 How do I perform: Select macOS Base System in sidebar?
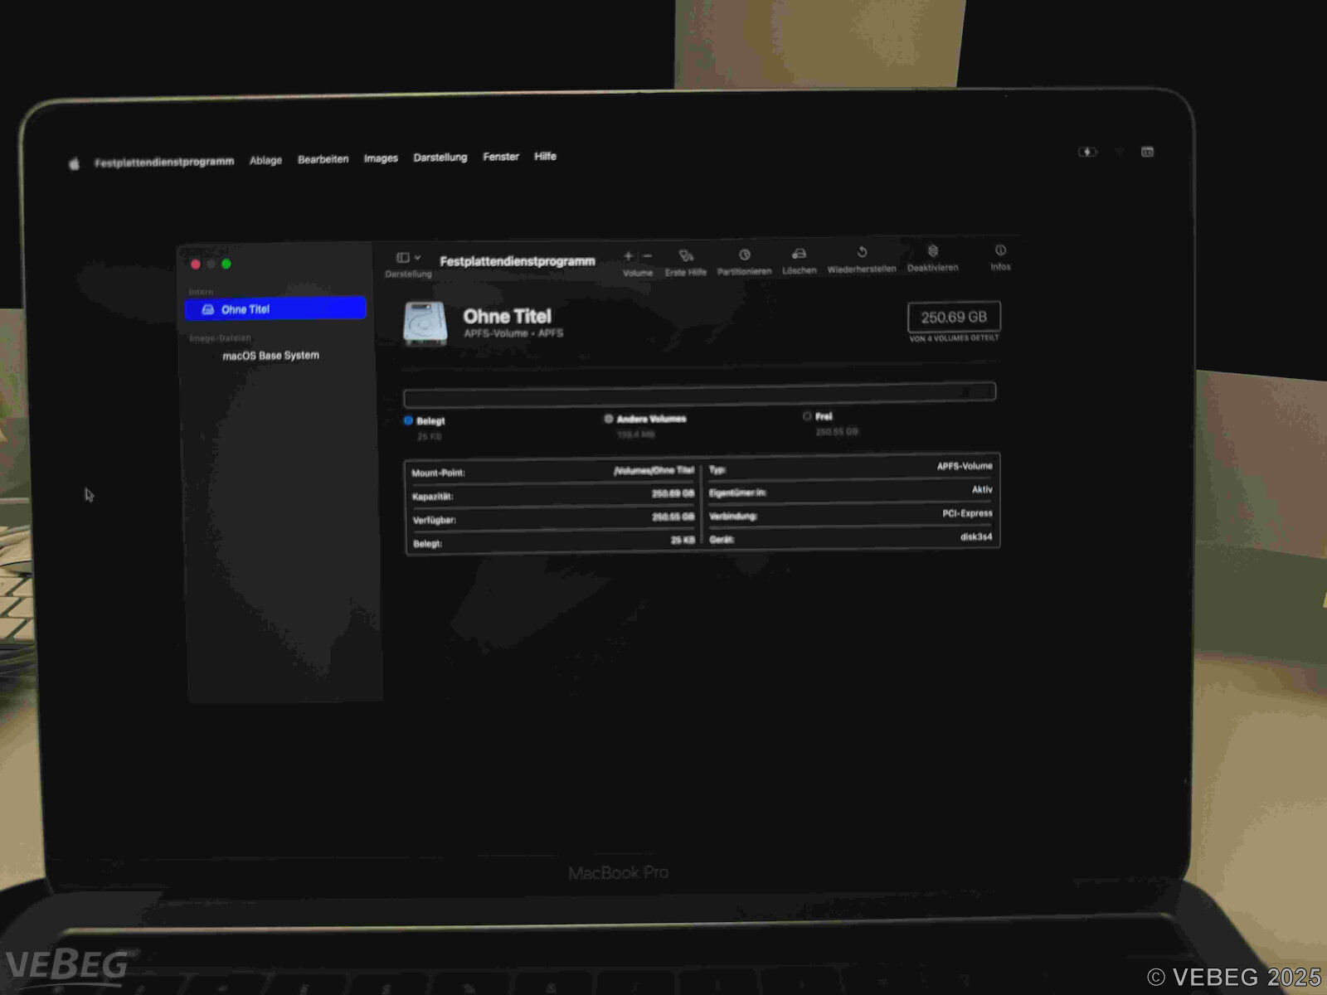(270, 356)
